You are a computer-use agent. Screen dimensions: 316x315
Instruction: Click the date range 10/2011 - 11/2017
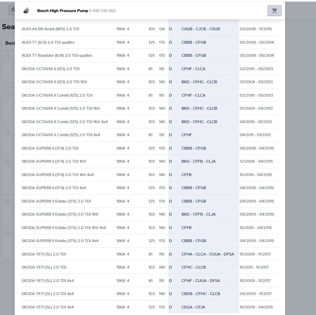tap(254, 267)
